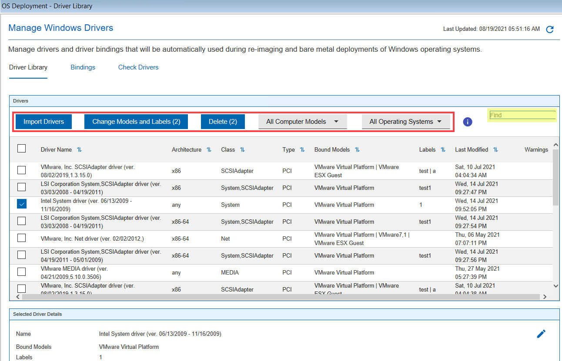Sort by Last Modified column arrows
Viewport: 562px width, 361px height.
click(495, 149)
